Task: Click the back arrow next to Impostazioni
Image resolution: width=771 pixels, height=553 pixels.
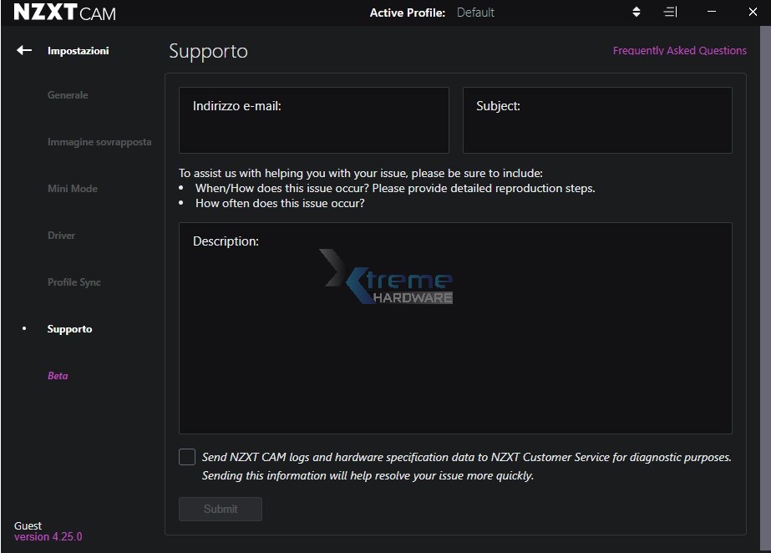Action: tap(23, 50)
